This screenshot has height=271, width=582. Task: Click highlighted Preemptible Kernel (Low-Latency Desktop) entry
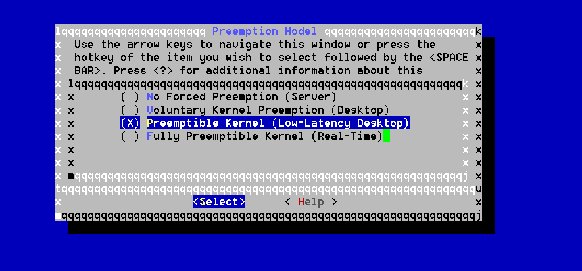pos(278,123)
